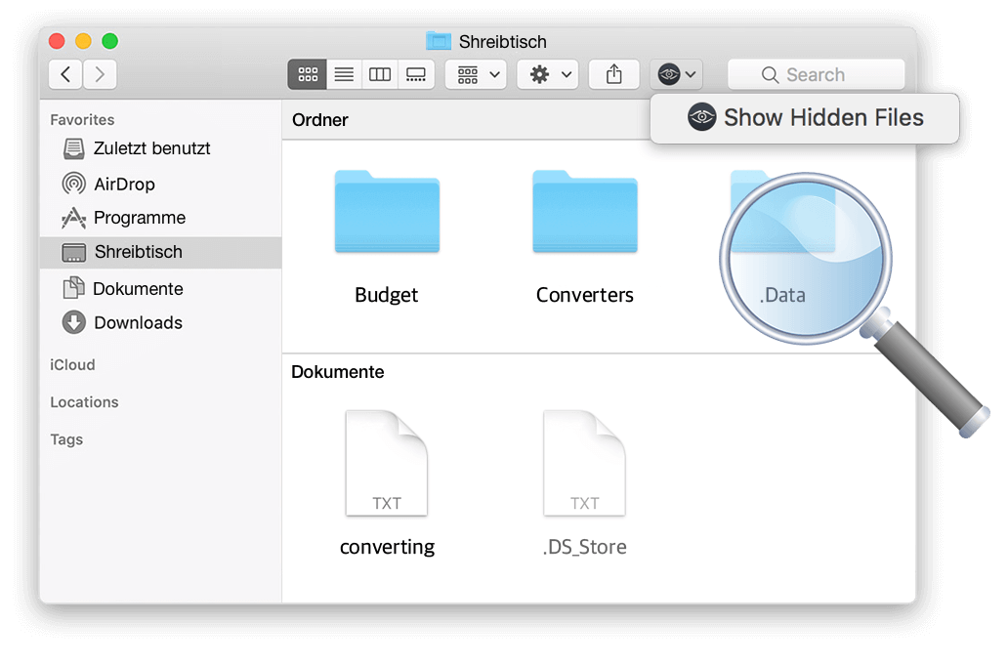Select Shreibtisch in sidebar
This screenshot has width=1008, height=664.
(161, 252)
